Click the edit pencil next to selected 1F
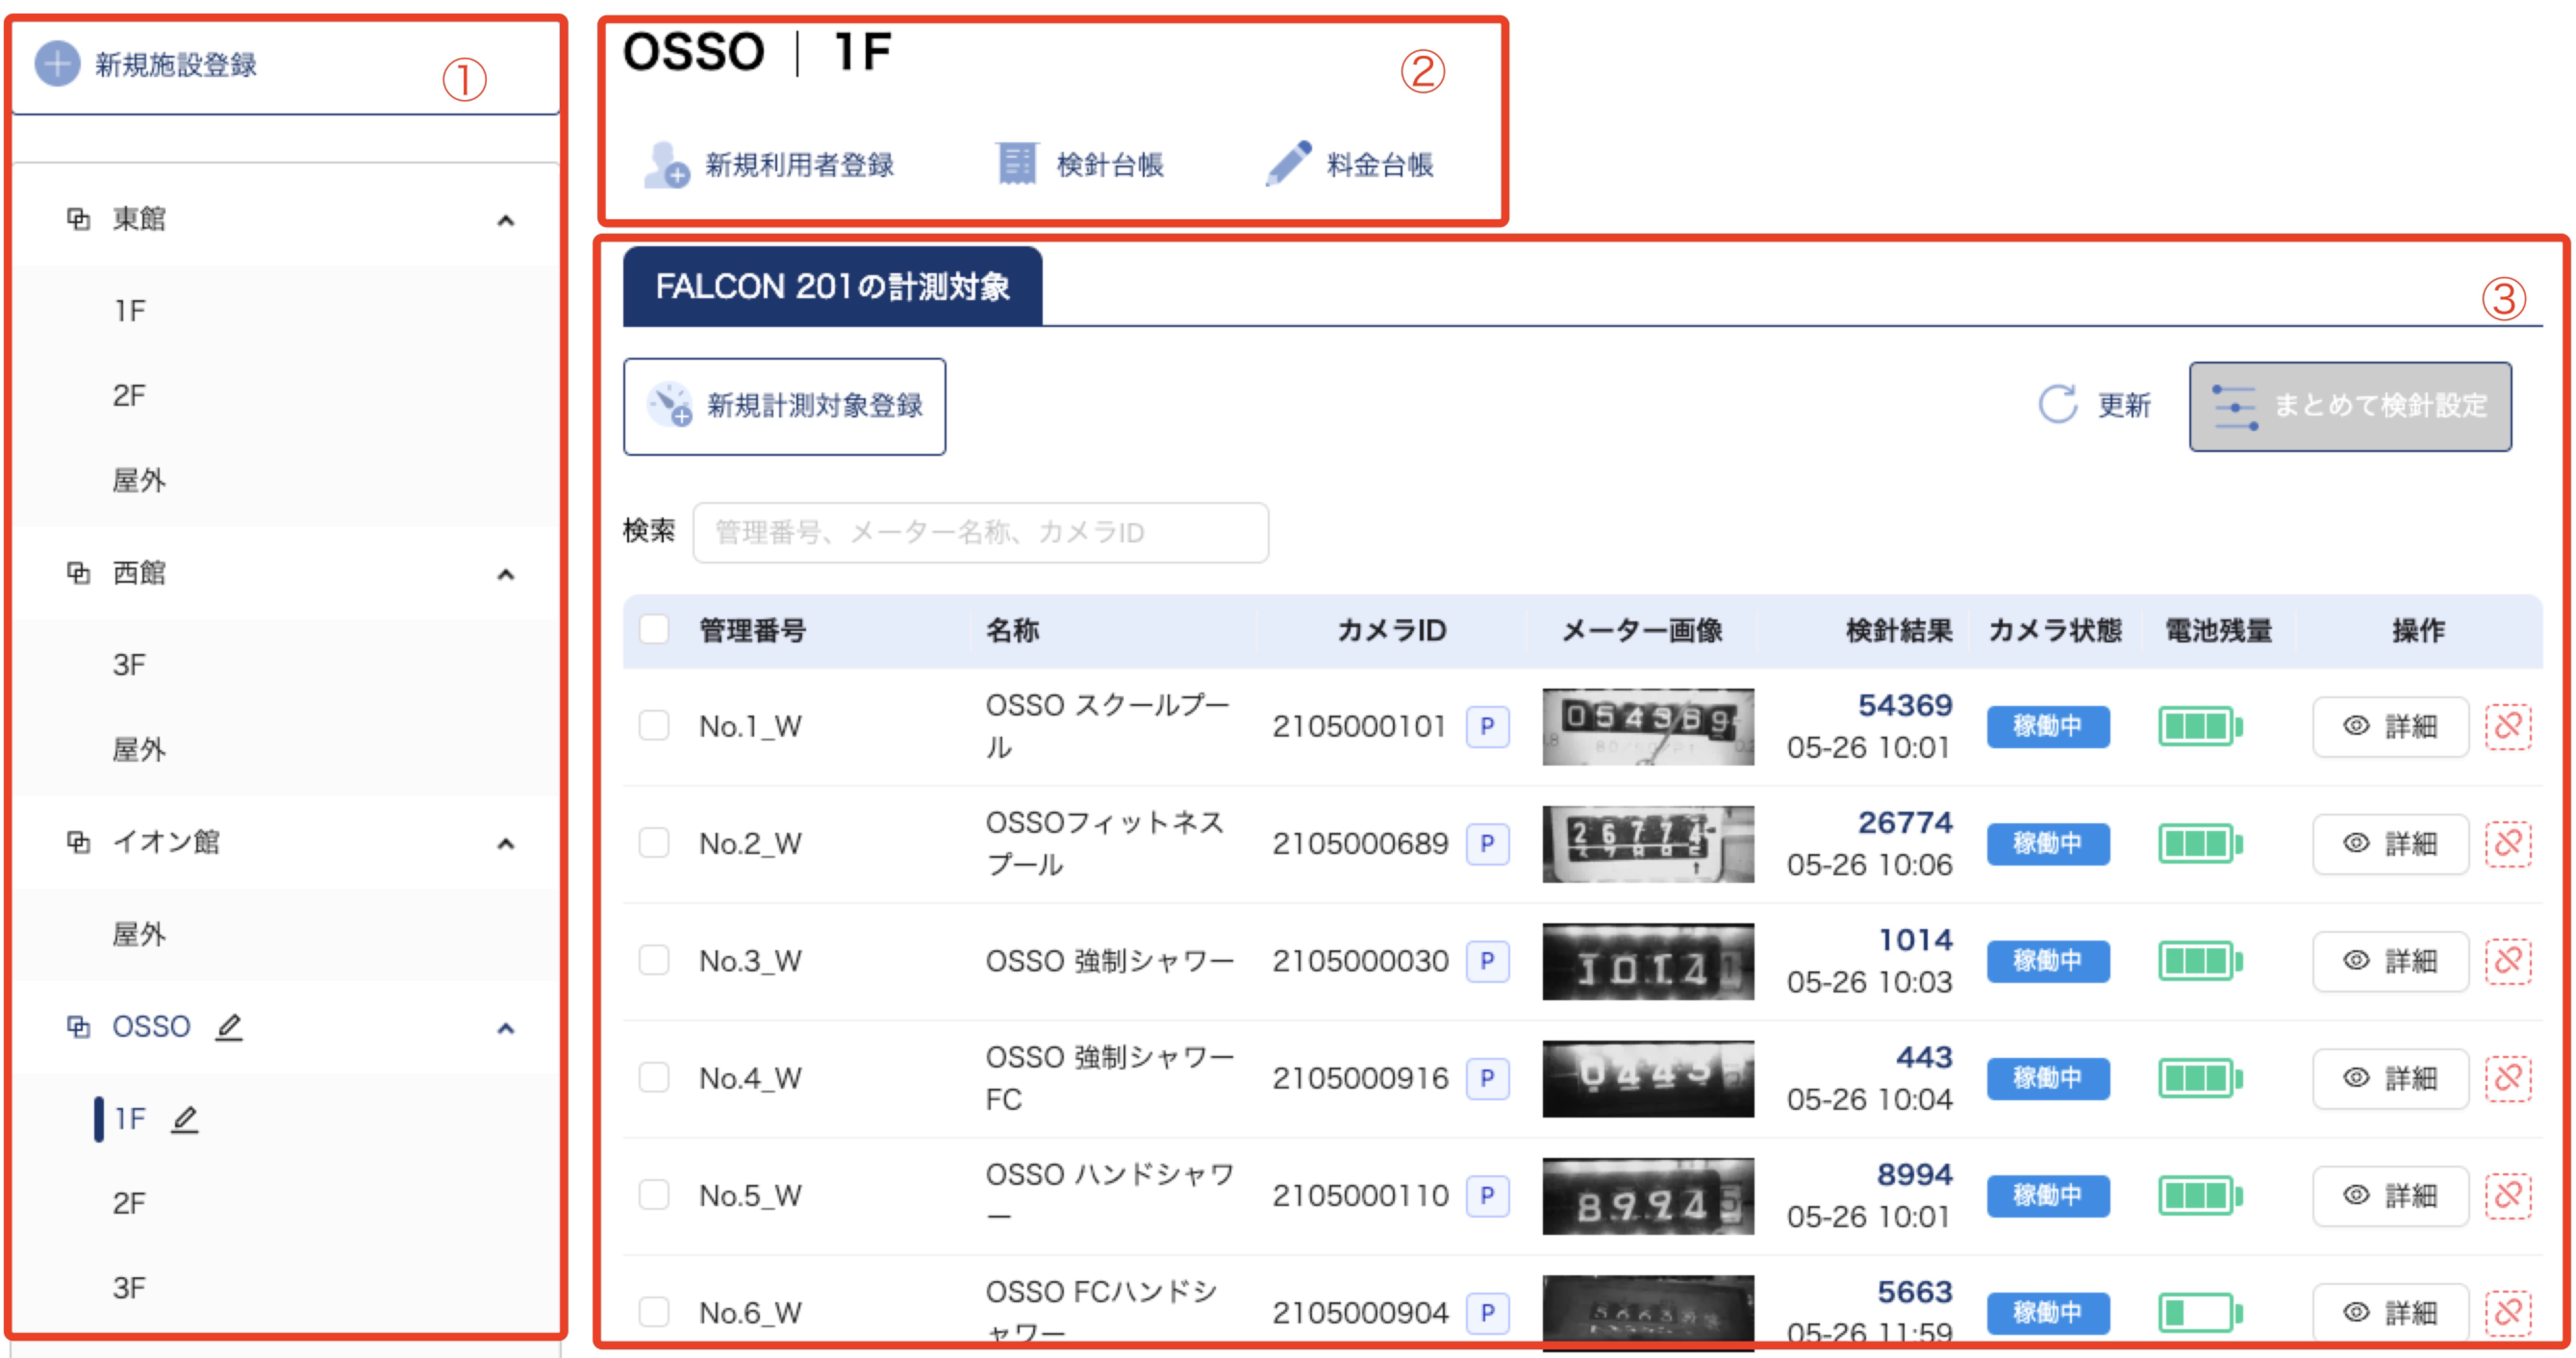Viewport: 2576px width, 1358px height. (x=185, y=1119)
